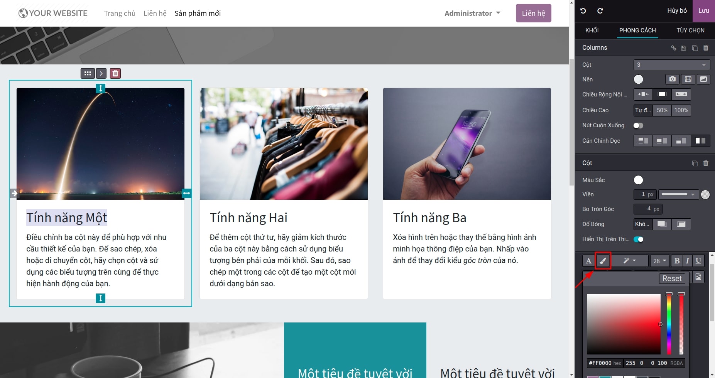Click the undo arrow icon

(583, 11)
